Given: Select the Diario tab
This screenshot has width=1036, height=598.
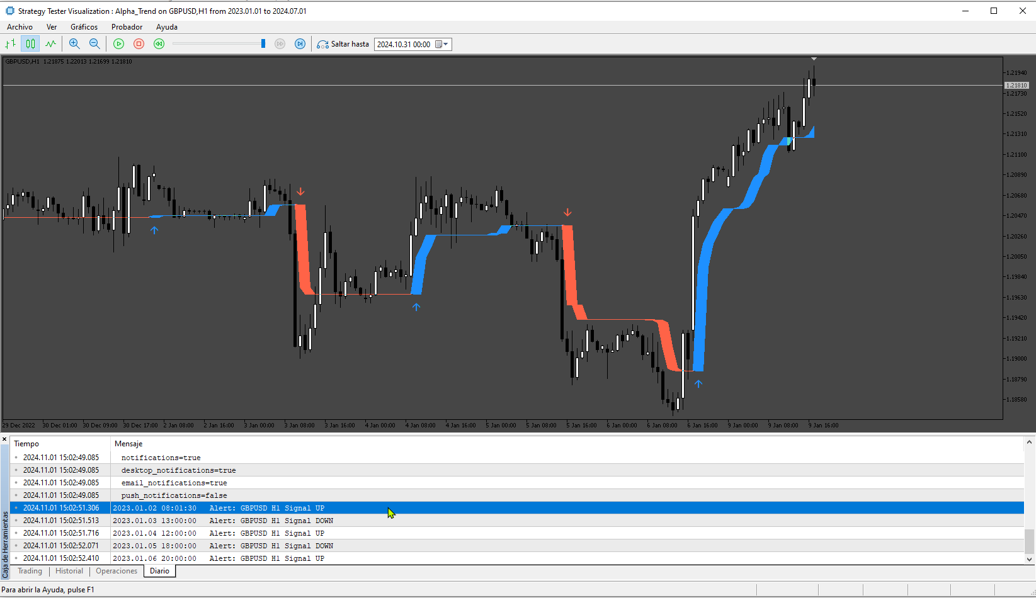Looking at the screenshot, I should tap(159, 571).
